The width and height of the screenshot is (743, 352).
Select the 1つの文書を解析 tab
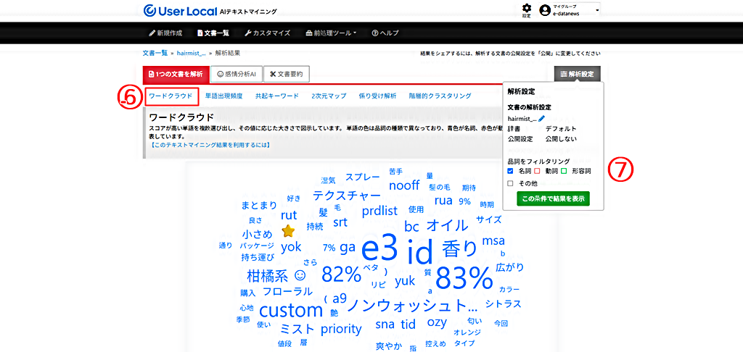click(176, 75)
